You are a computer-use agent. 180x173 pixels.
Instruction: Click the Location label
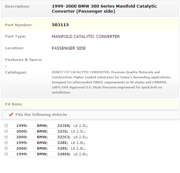point(14,48)
